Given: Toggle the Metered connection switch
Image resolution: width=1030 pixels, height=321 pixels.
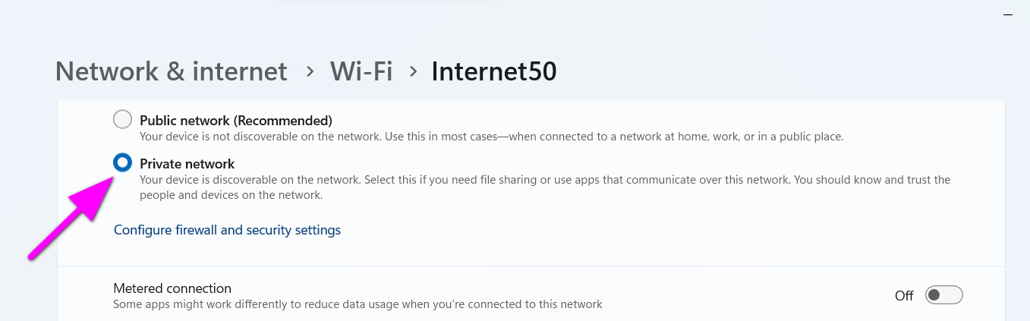Looking at the screenshot, I should point(943,295).
